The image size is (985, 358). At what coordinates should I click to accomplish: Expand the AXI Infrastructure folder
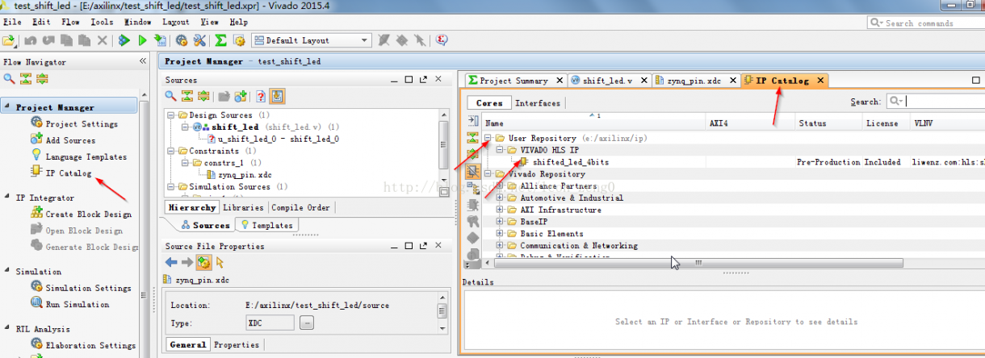[501, 210]
